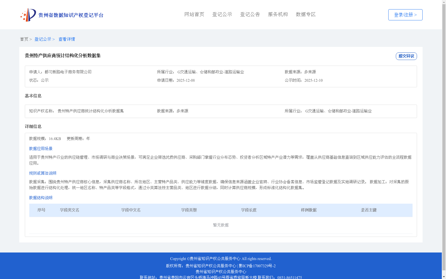
Task: Click the 数据应用场景 heading
Action: [41, 149]
